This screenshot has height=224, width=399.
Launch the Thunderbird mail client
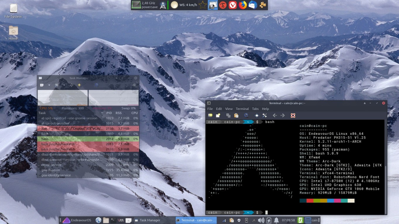[253, 5]
